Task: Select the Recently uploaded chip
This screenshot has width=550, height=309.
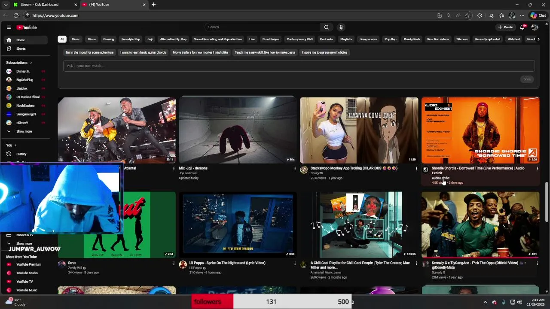Action: point(488,39)
